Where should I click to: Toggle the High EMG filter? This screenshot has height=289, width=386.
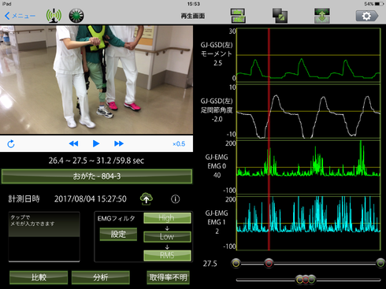(x=167, y=218)
